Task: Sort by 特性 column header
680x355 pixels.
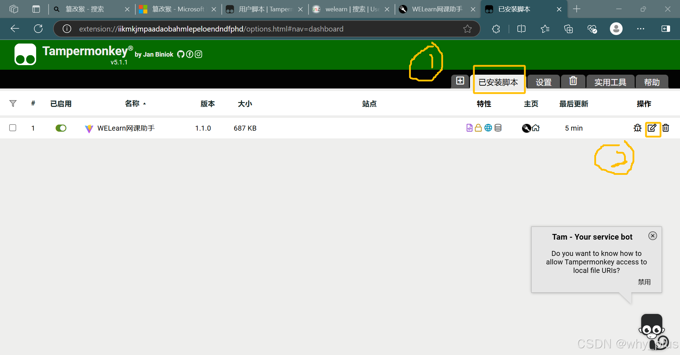Action: coord(484,104)
